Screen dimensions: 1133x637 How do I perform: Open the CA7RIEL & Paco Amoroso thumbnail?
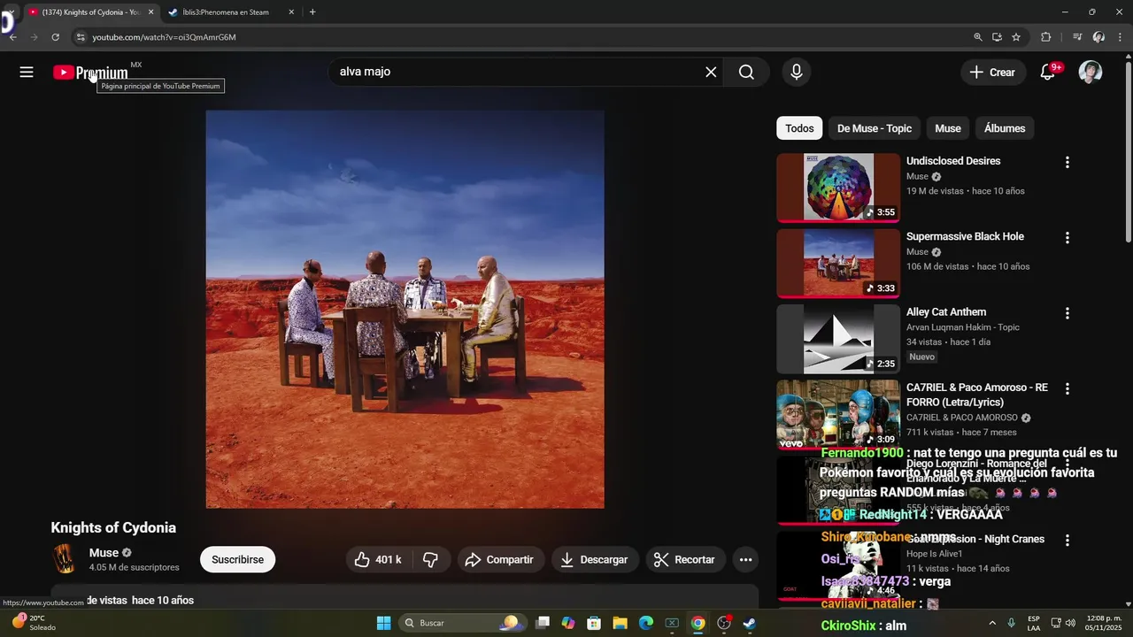pos(838,414)
